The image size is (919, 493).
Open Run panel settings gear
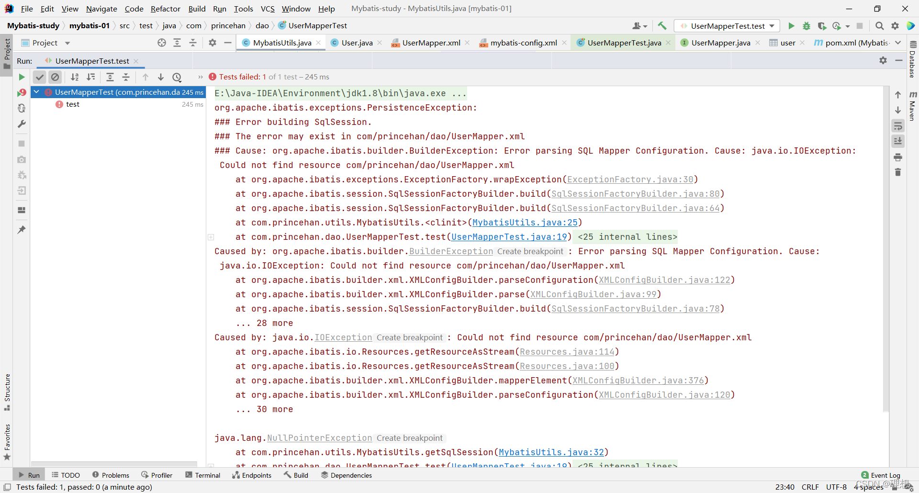coord(883,60)
